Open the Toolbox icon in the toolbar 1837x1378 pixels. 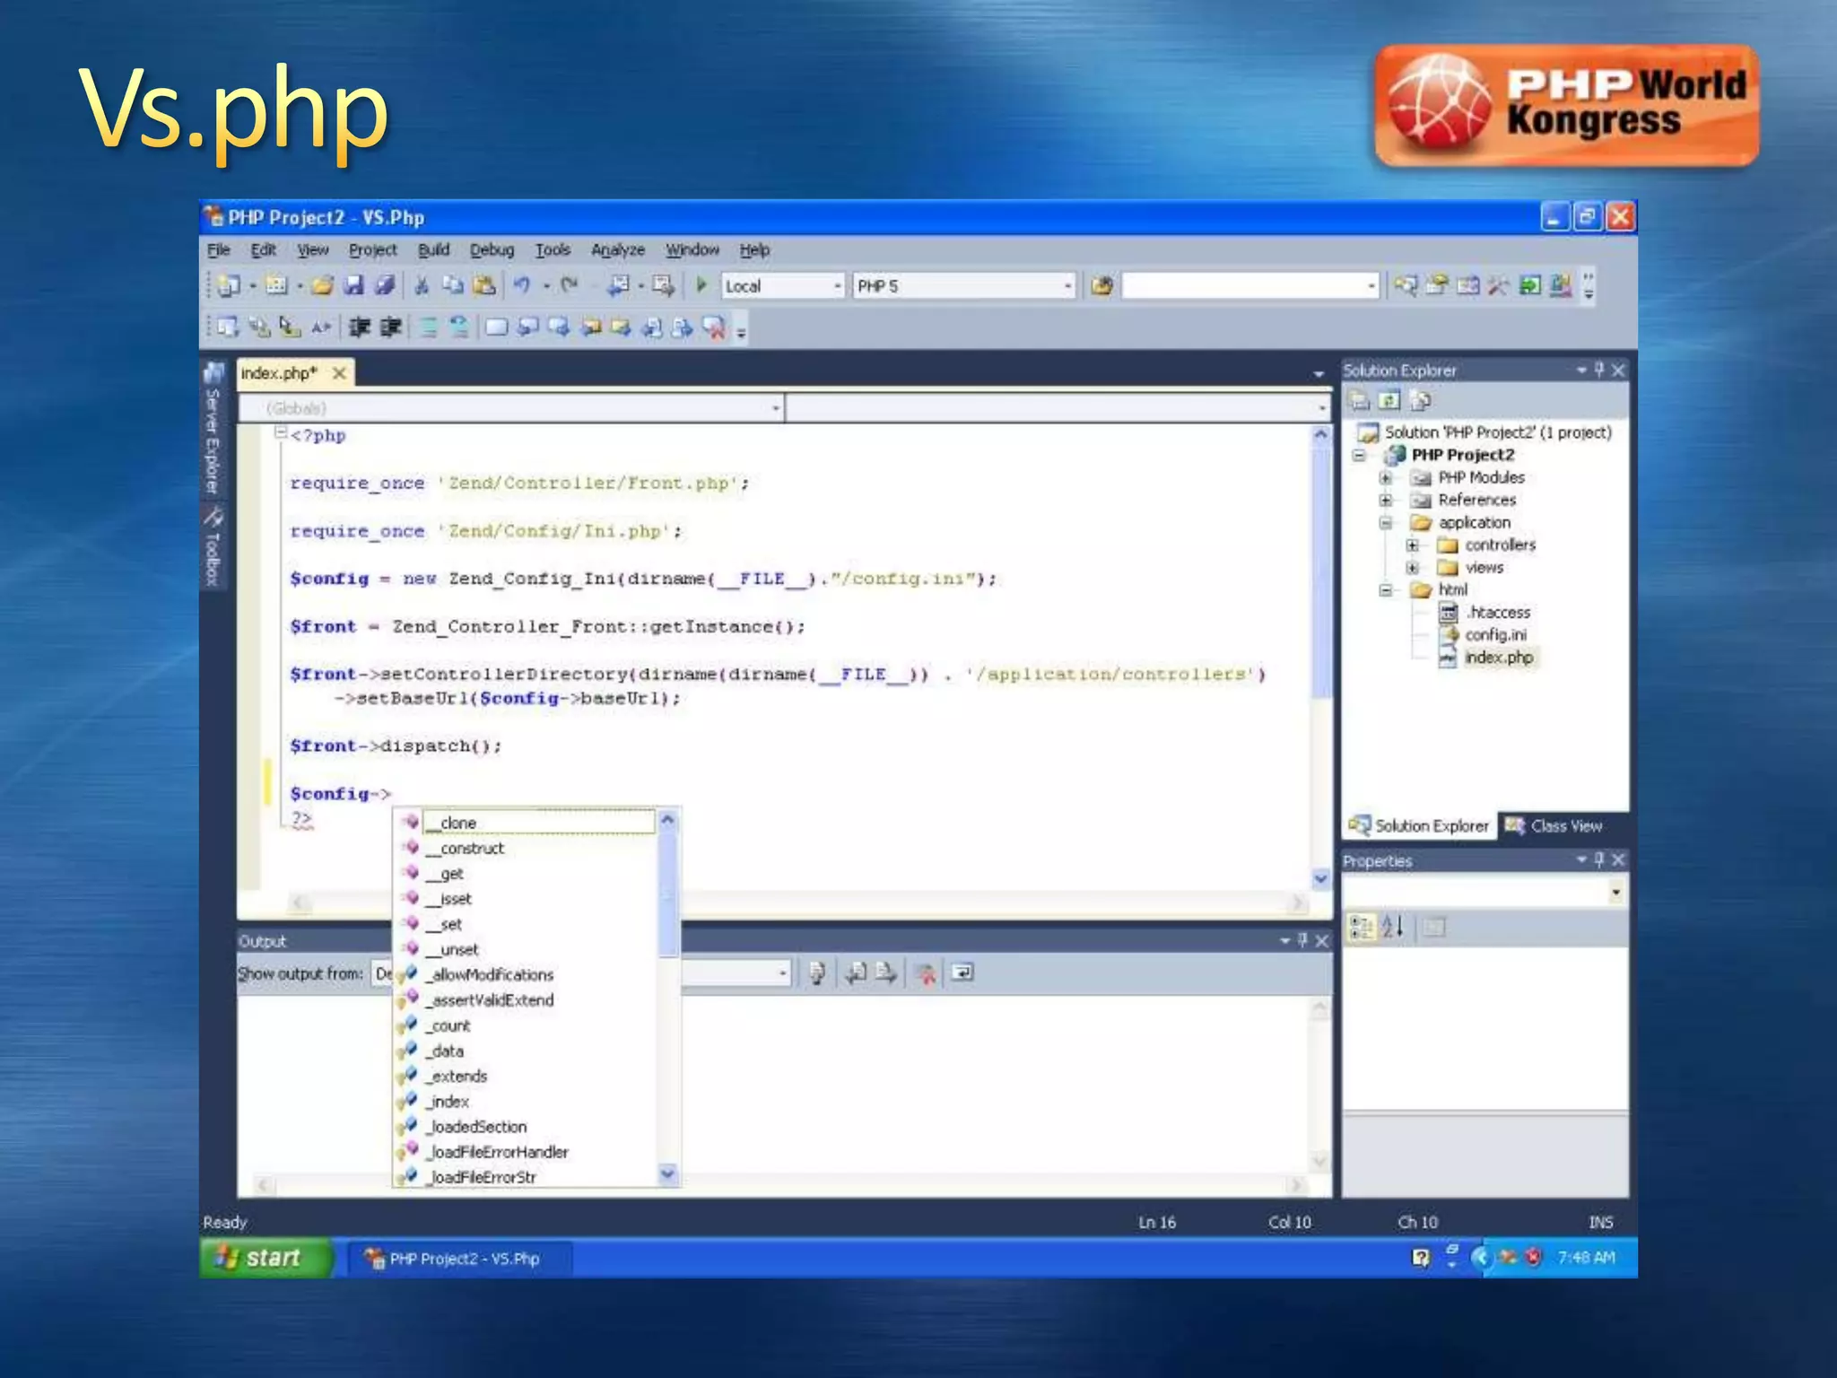pyautogui.click(x=1498, y=285)
